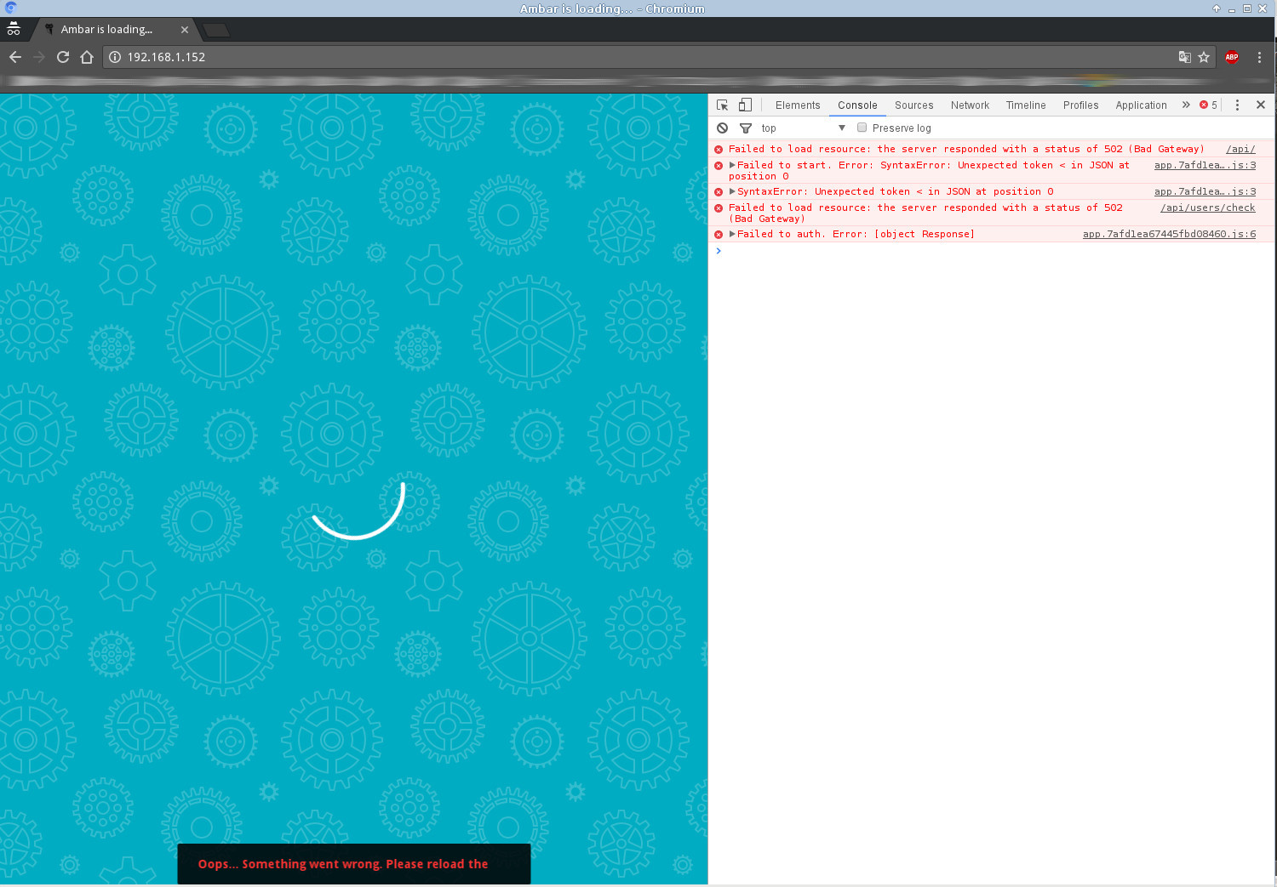Image resolution: width=1277 pixels, height=887 pixels.
Task: Bookmark this page with star icon
Action: pyautogui.click(x=1204, y=57)
